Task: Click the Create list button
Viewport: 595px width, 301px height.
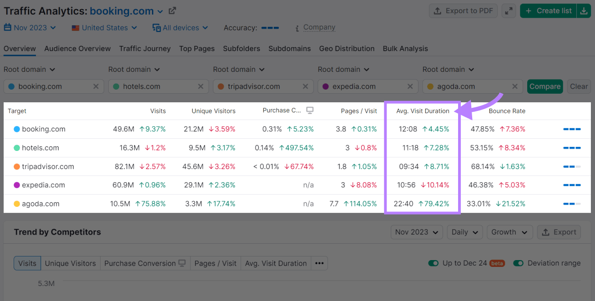Action: tap(548, 10)
